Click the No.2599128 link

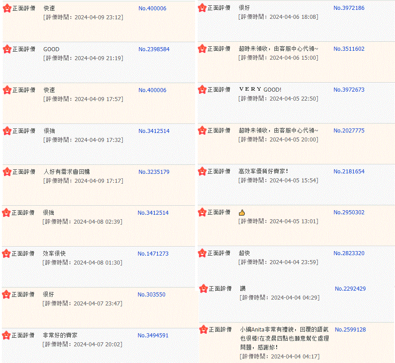350,329
